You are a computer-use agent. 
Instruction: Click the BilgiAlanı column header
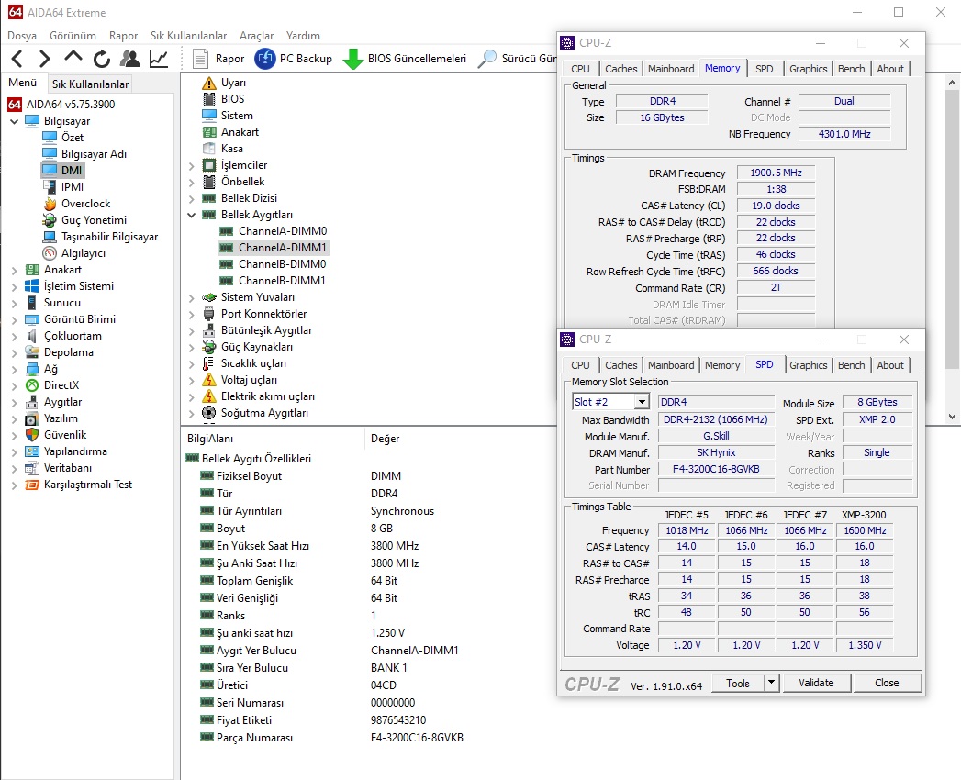point(210,439)
